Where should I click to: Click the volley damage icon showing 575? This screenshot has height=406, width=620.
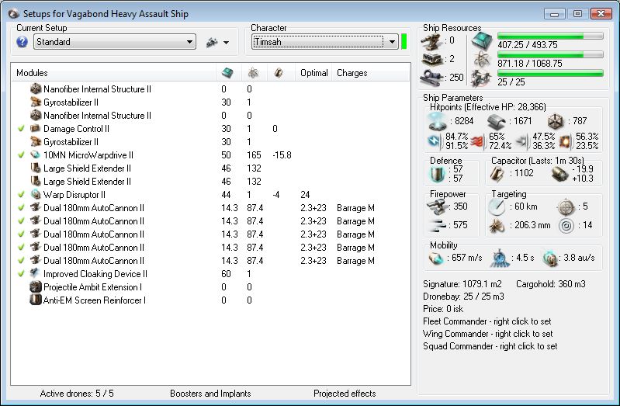(437, 225)
